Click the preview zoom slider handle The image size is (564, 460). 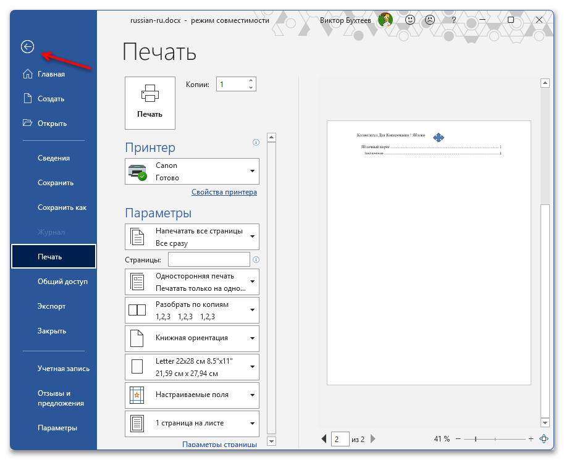[x=476, y=439]
